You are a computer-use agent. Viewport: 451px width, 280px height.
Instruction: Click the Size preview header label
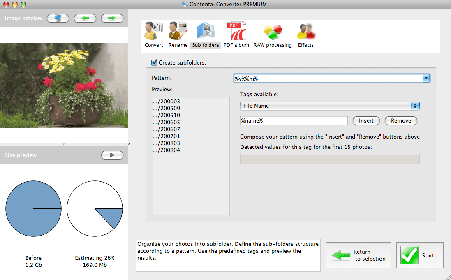coord(21,155)
